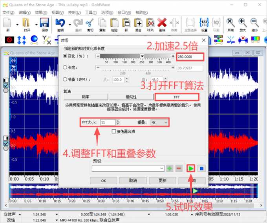This screenshot has width=267, height=223.
Task: Click the plus button on the percent slider
Action: 173,56
